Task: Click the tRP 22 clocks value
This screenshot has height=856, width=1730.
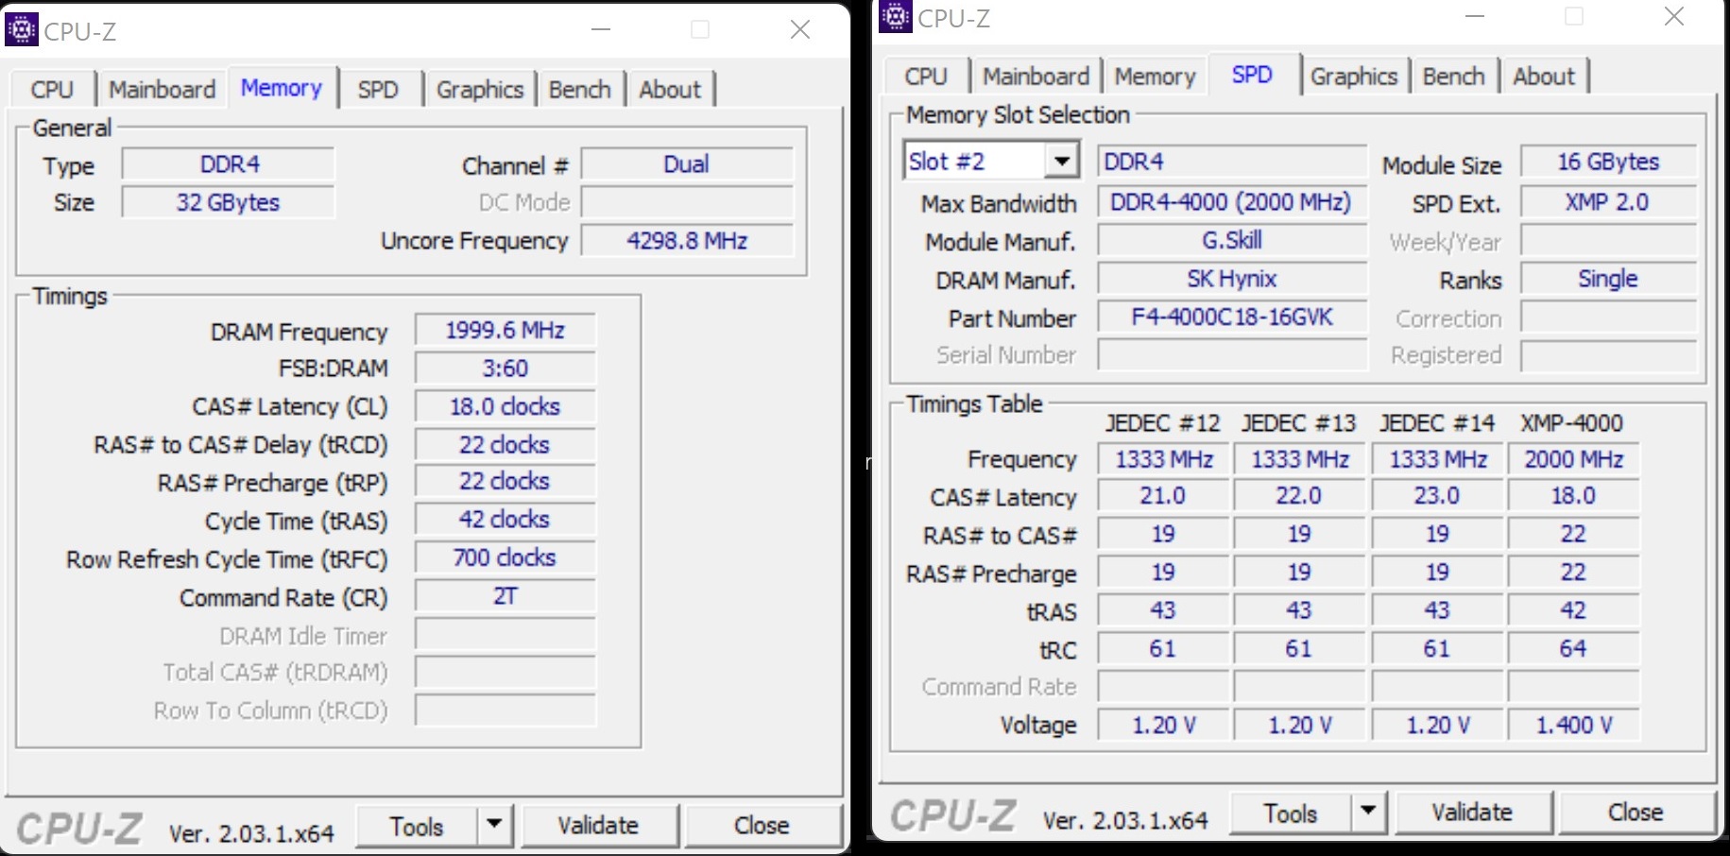Action: 505,482
